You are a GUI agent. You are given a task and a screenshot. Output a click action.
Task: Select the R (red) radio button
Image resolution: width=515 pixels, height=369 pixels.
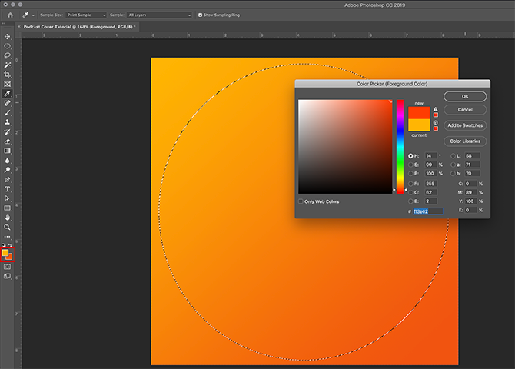point(410,183)
